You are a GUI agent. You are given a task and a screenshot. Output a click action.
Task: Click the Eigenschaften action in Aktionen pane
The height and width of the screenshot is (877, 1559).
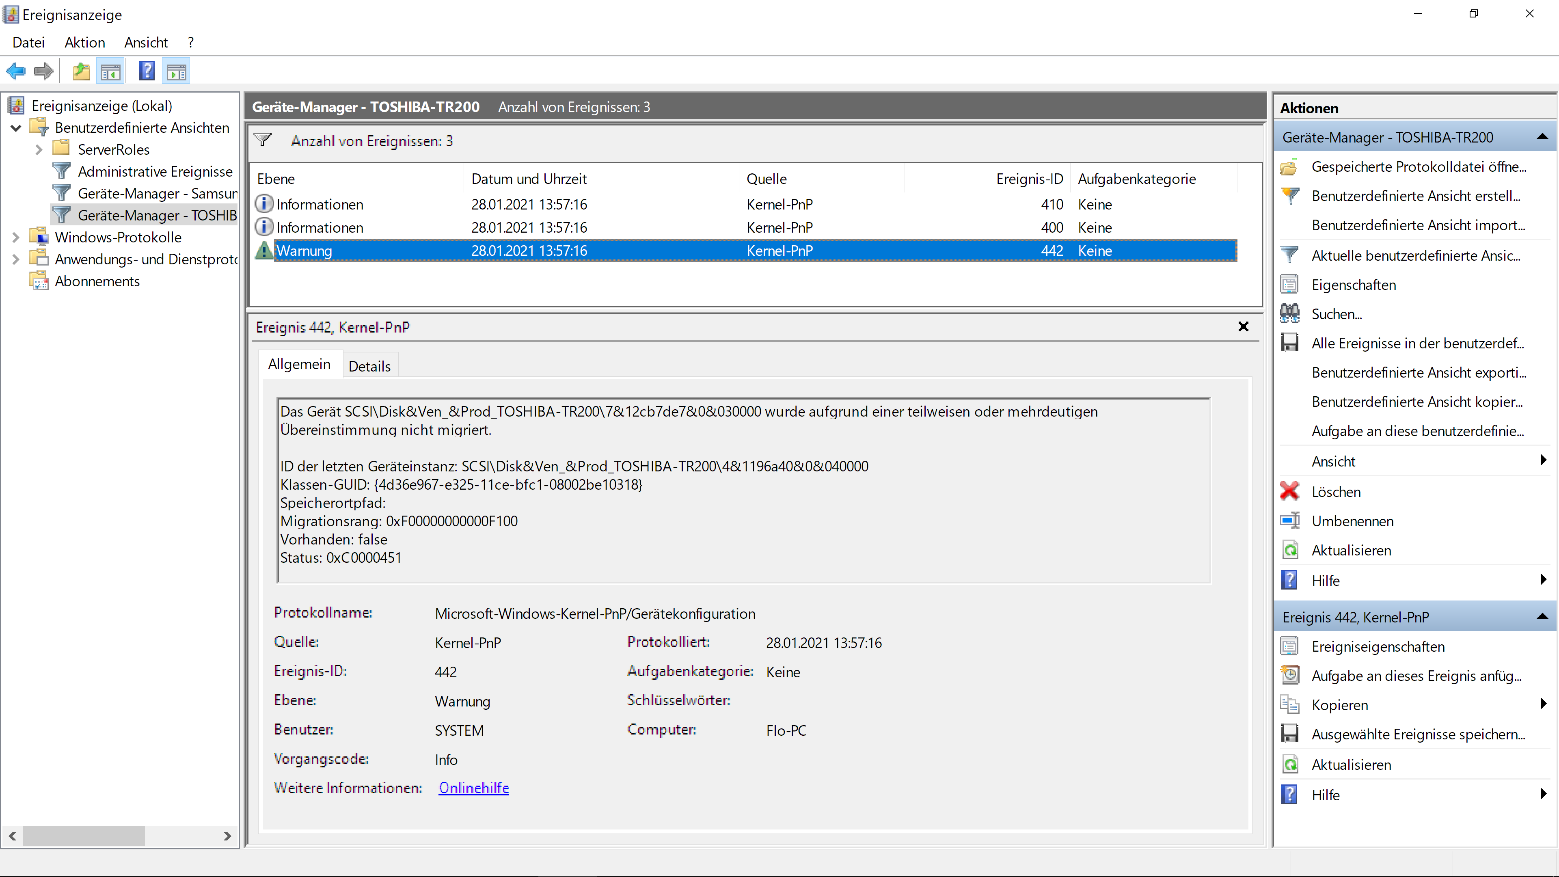point(1353,285)
